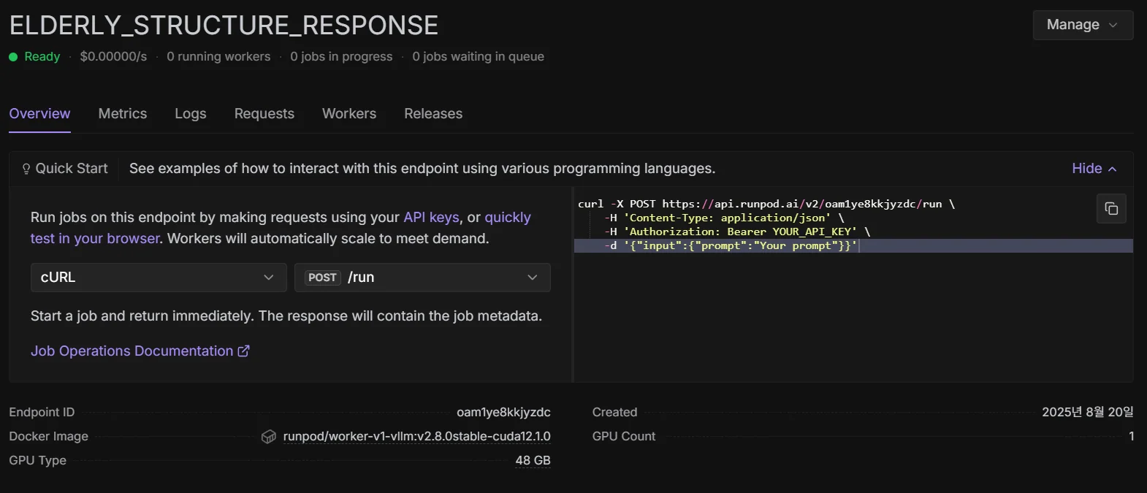Click the GPU Count label

[x=624, y=437]
